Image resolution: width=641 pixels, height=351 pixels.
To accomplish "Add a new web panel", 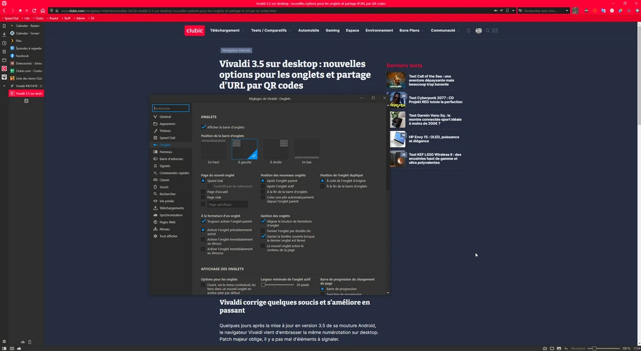I will pos(4,85).
